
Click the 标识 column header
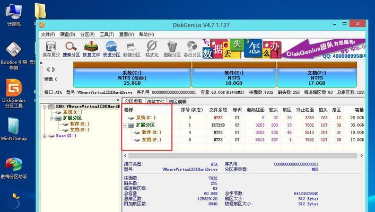pyautogui.click(x=237, y=110)
